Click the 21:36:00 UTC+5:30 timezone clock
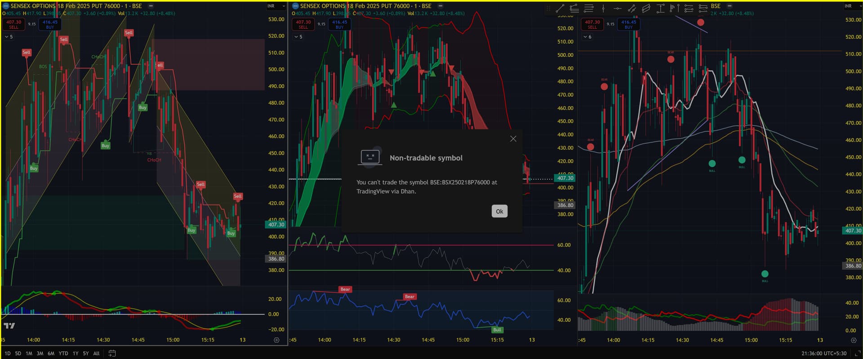This screenshot has height=359, width=863. pyautogui.click(x=824, y=354)
